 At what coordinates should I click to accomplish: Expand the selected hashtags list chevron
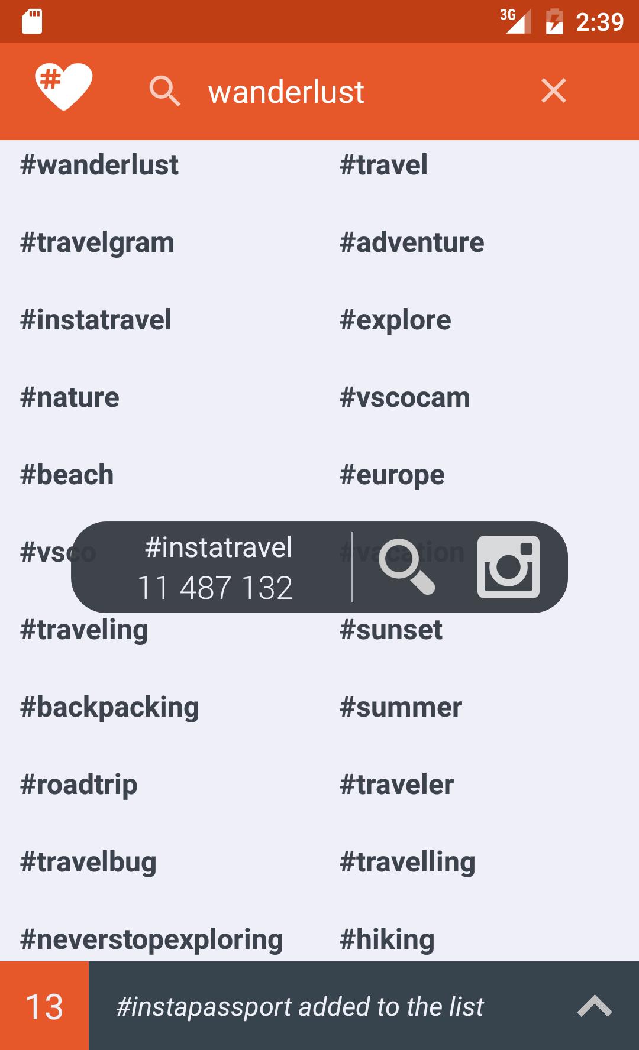pos(594,1006)
